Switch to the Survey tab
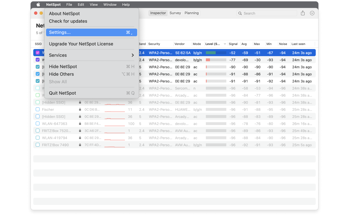This screenshot has width=349, height=218. tap(175, 13)
